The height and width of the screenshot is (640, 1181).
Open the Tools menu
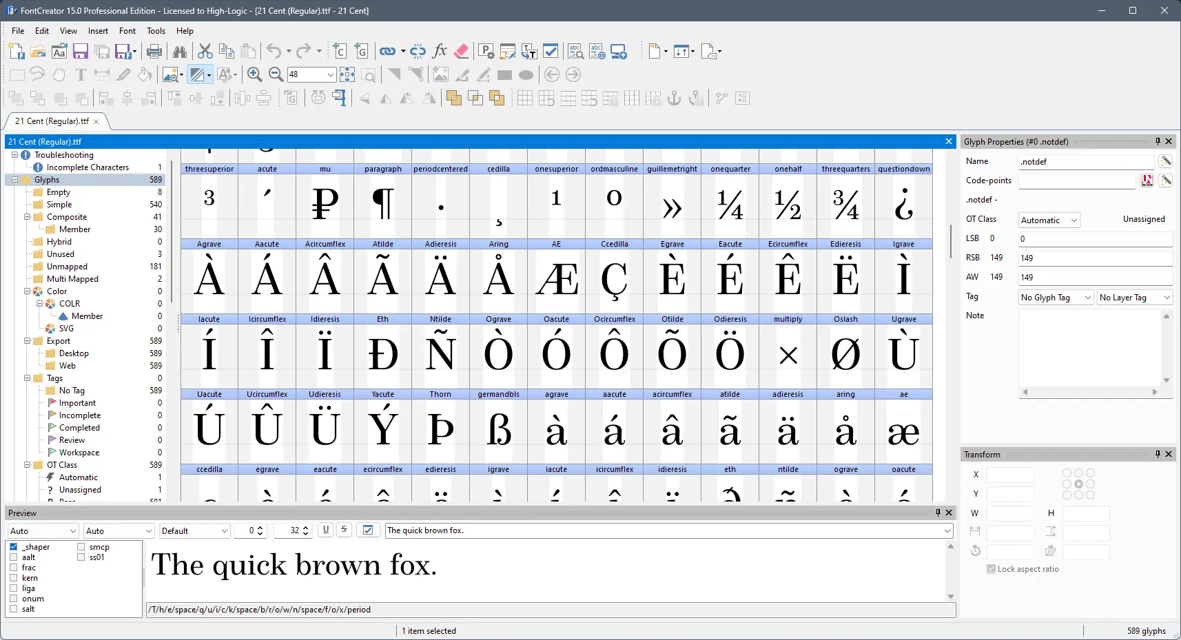(156, 31)
